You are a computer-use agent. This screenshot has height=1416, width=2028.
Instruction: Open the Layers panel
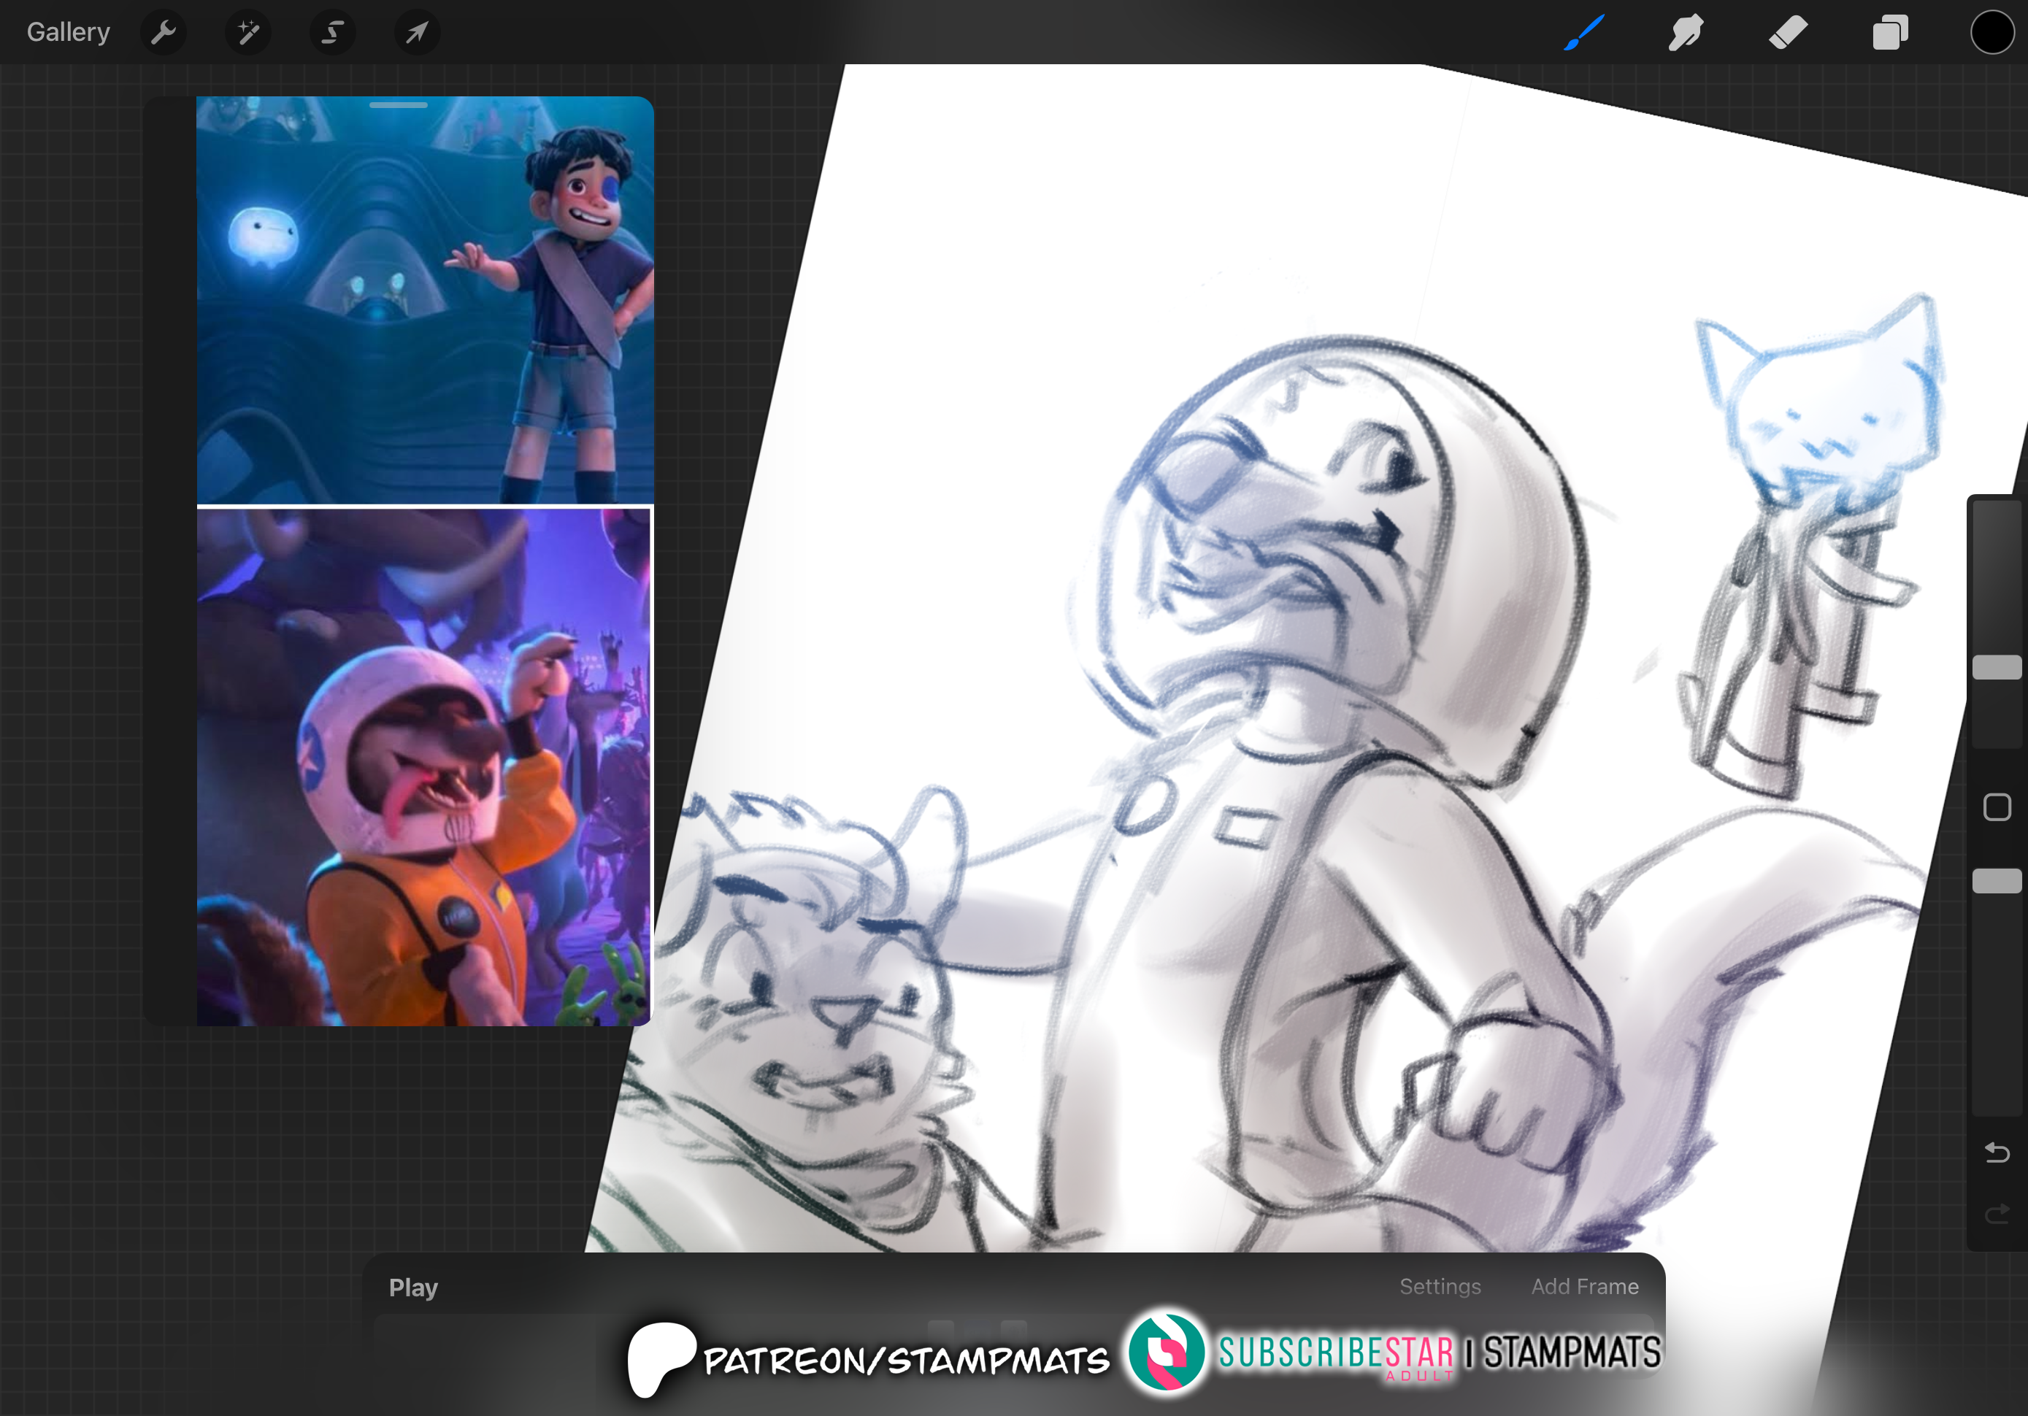click(x=1889, y=33)
